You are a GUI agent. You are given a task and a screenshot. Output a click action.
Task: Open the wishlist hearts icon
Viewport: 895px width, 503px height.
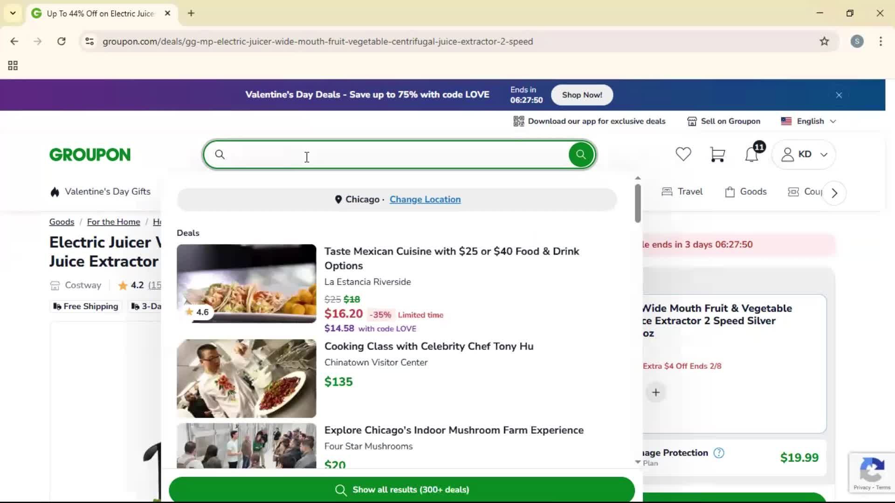[683, 154]
